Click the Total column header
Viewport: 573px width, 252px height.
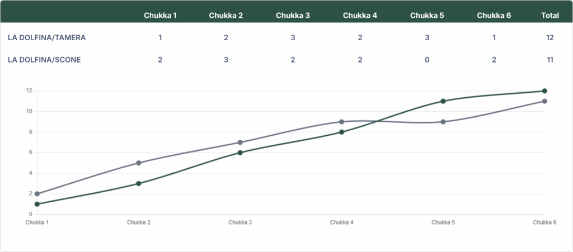(550, 15)
